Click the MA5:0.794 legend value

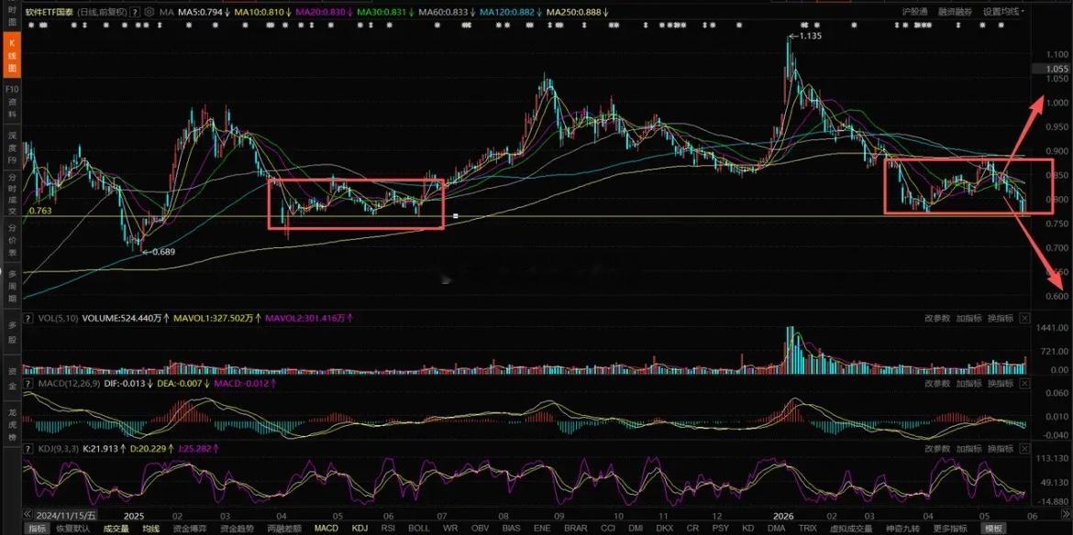pos(201,12)
